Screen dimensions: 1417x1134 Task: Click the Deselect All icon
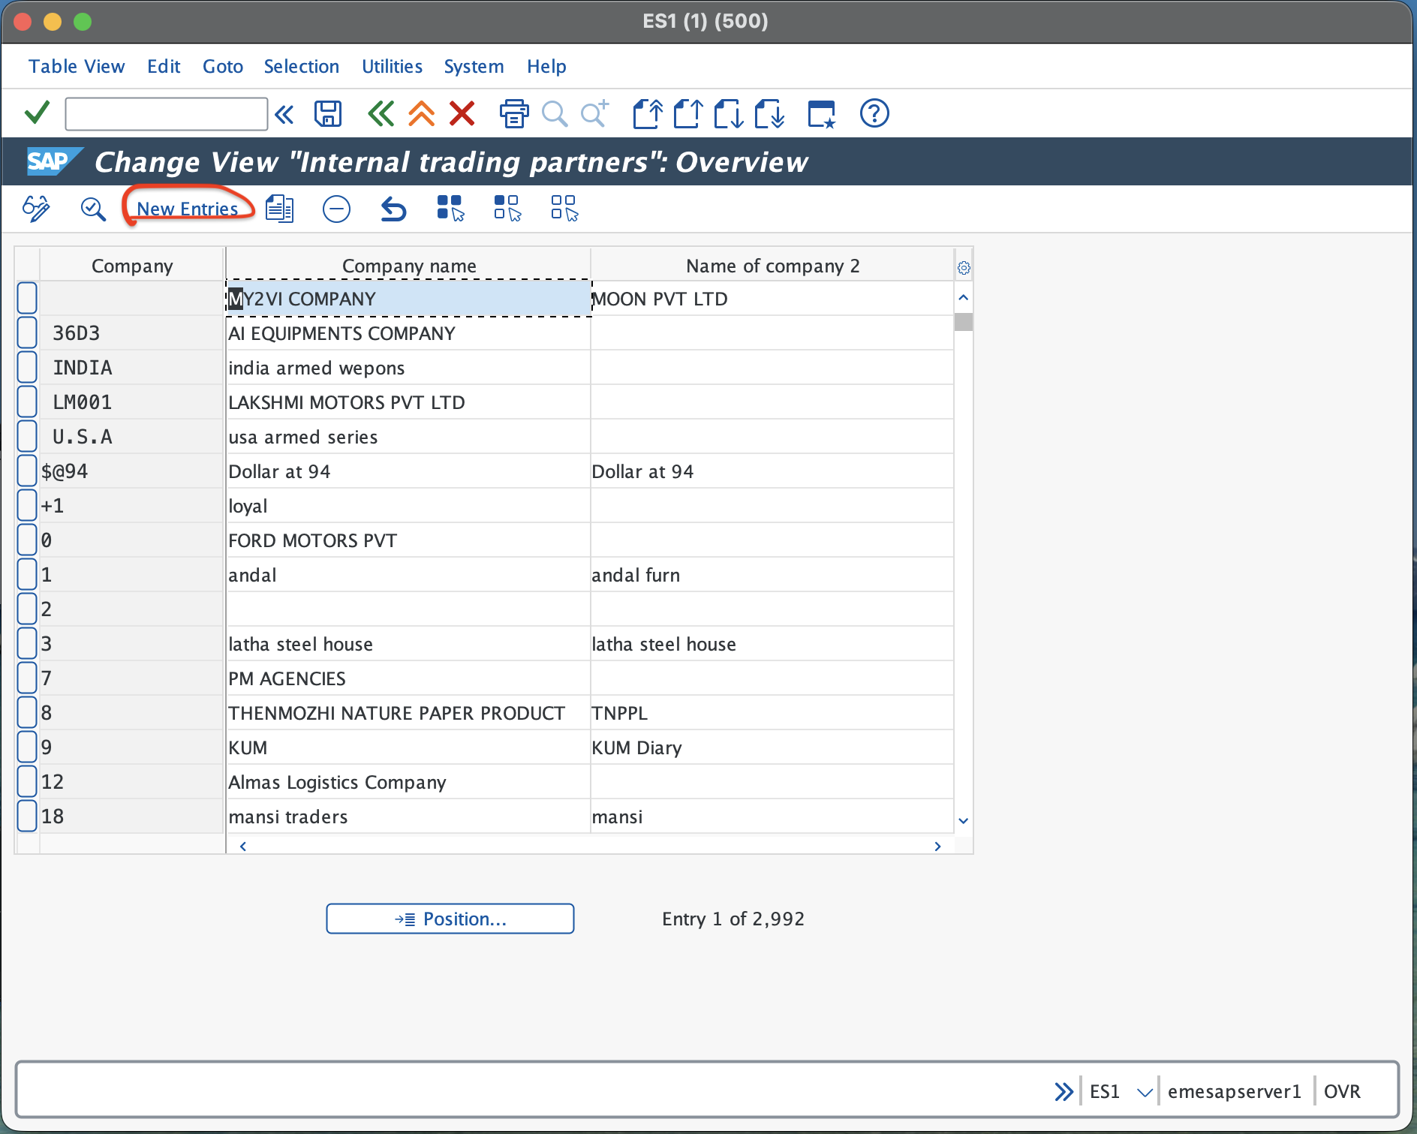[x=564, y=209]
